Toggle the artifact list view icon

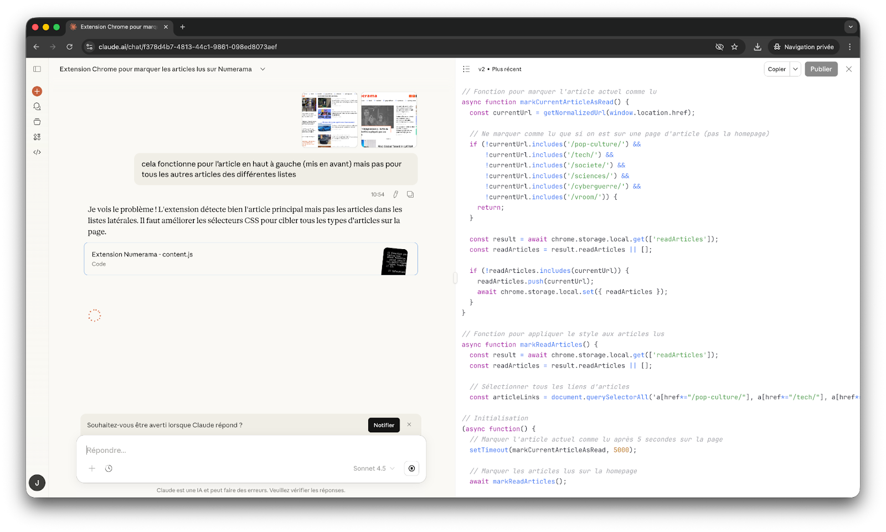point(466,69)
